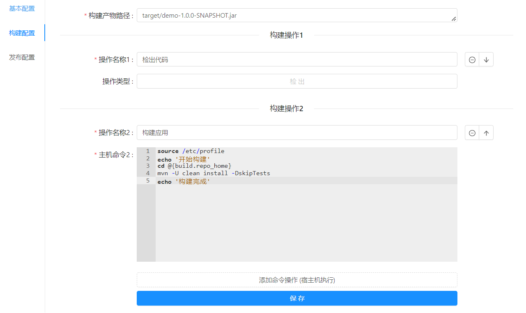Viewport: 526px width, 313px height.
Task: Click the 主机命令2 label
Action: pyautogui.click(x=114, y=155)
